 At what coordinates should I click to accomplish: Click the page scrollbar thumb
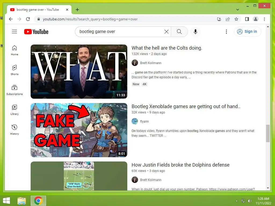tap(268, 134)
